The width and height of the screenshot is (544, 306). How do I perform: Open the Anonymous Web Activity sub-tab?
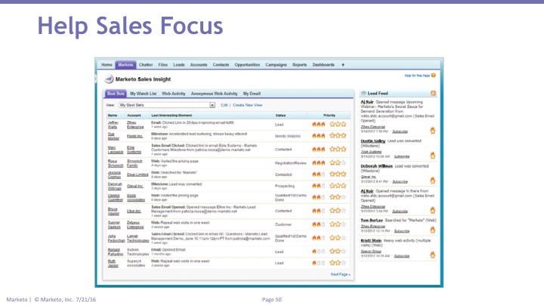(x=214, y=94)
